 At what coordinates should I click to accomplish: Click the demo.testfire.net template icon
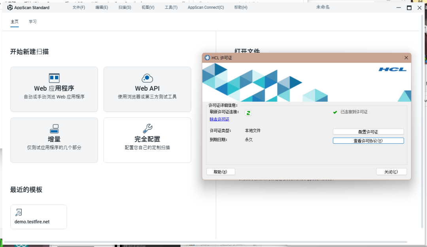tap(19, 213)
